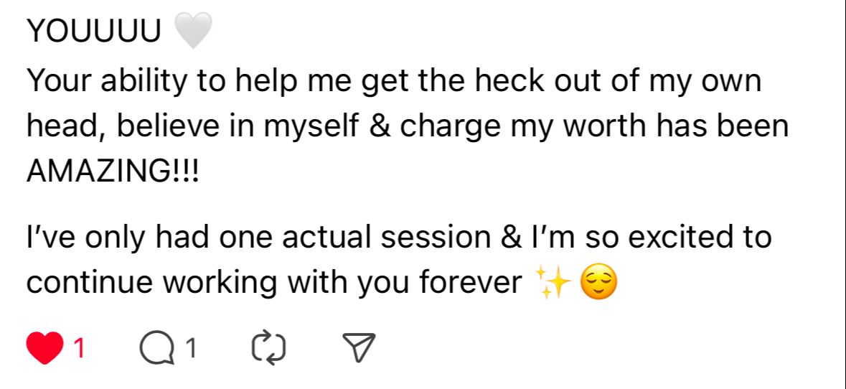Click the line starting "head, believe in myself"

coord(407,126)
